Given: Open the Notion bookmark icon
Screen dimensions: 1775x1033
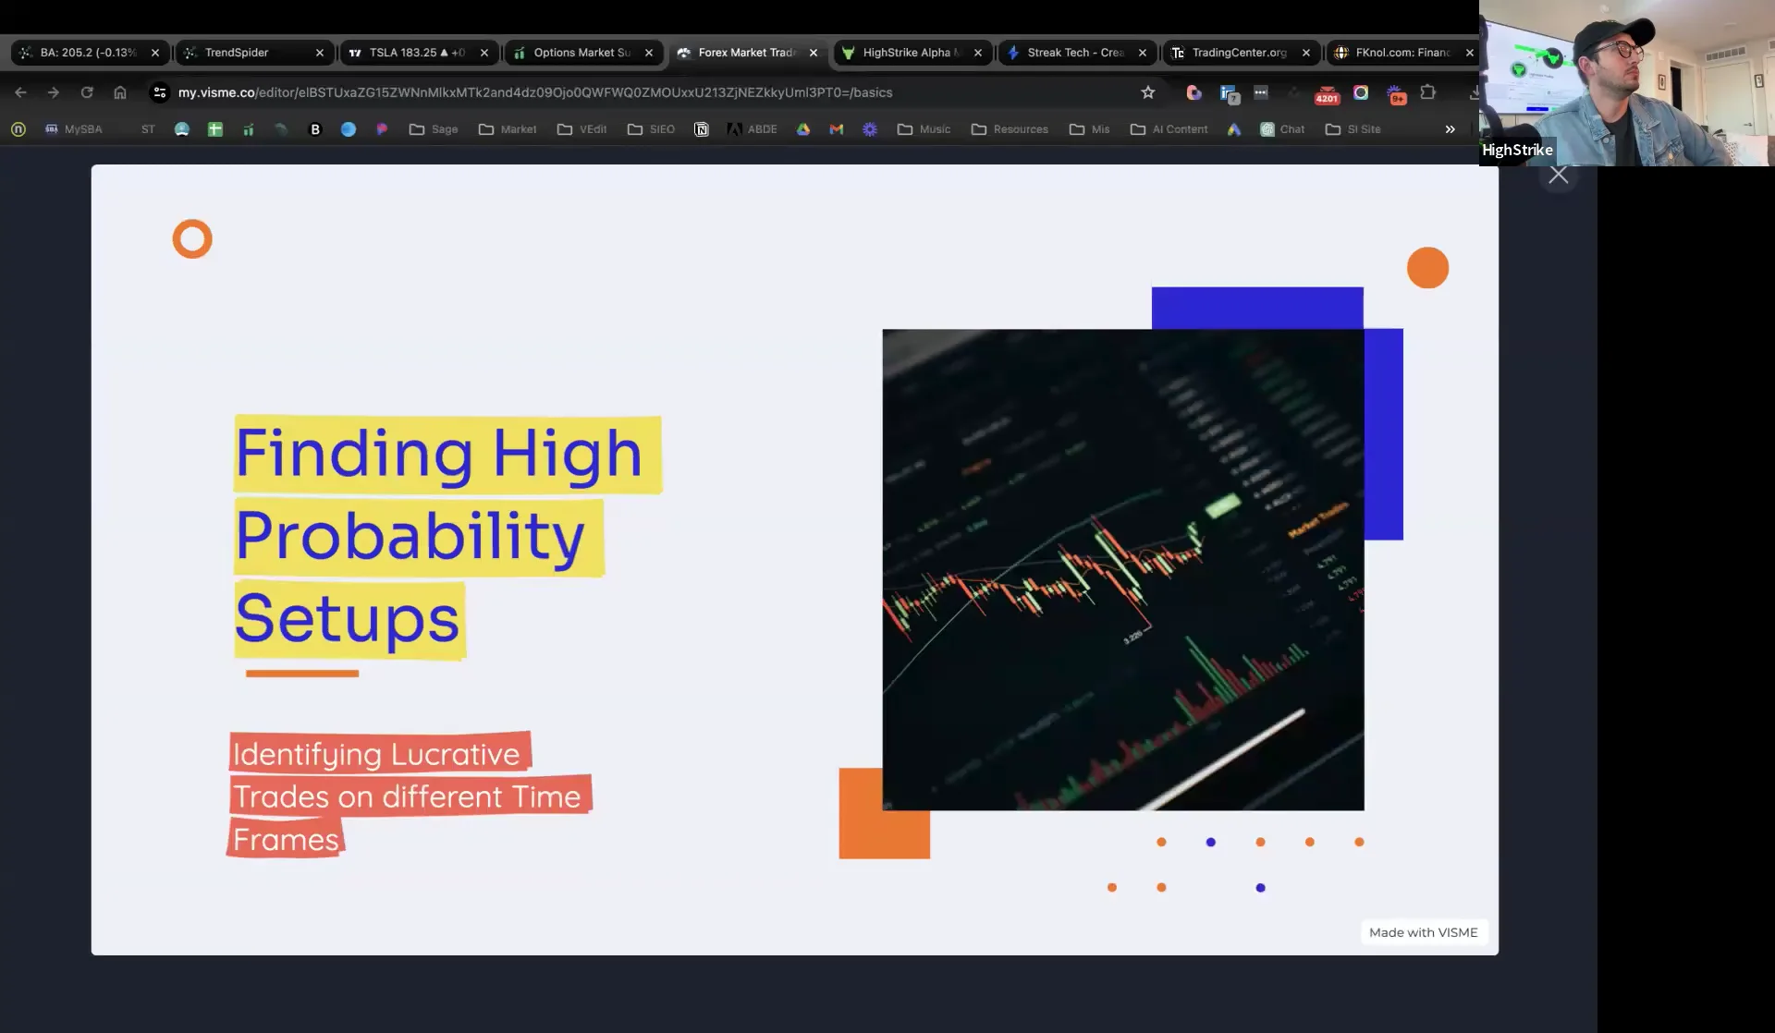Looking at the screenshot, I should [702, 129].
